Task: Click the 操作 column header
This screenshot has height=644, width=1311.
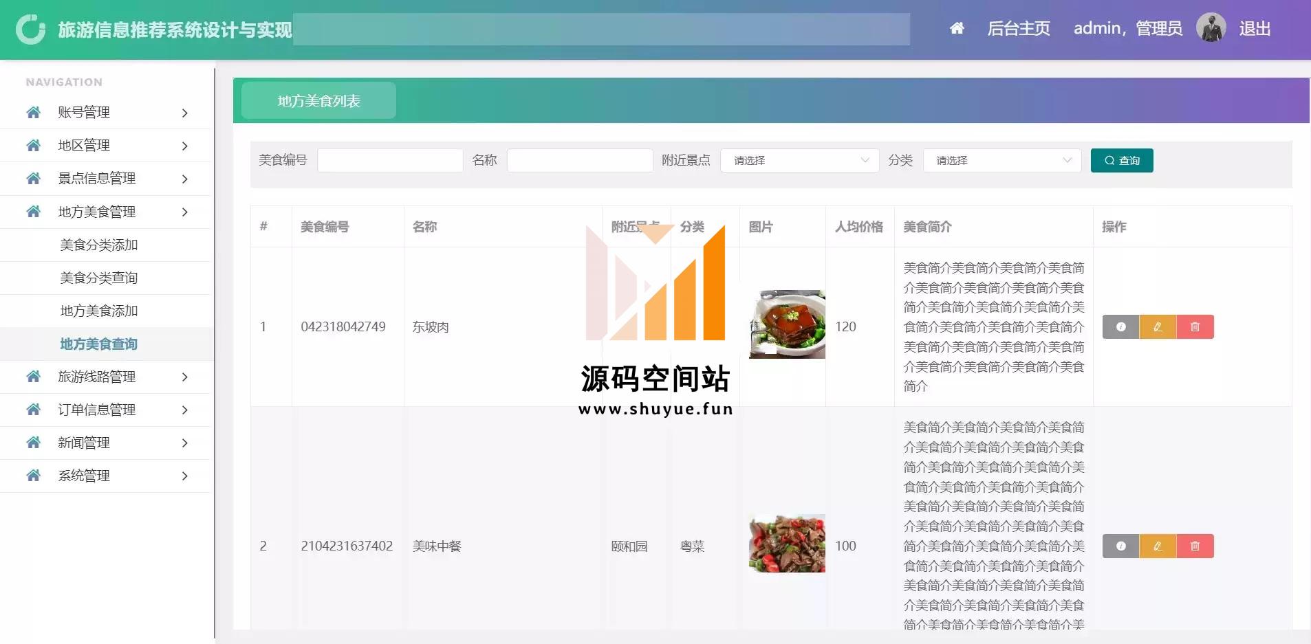Action: (x=1114, y=227)
